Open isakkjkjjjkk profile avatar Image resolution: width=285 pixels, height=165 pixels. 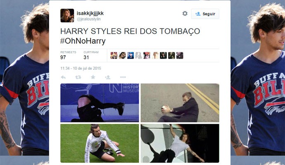tap(67, 15)
